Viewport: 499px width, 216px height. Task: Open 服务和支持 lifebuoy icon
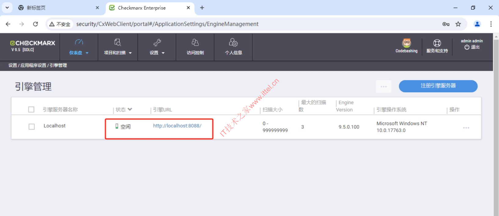pos(437,43)
